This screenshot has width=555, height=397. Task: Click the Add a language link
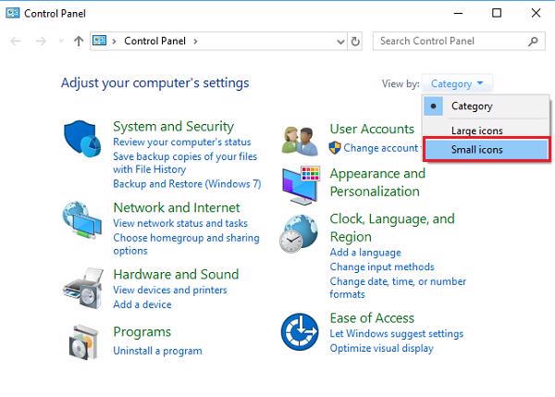[x=365, y=253]
